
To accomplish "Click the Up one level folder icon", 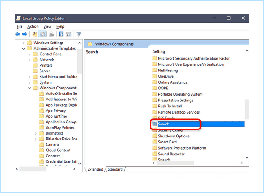I will tap(35, 34).
